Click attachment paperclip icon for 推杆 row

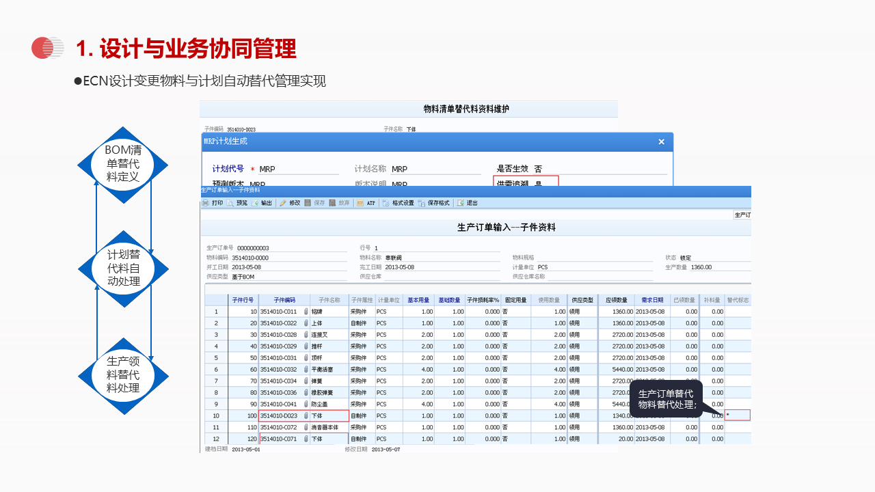coord(306,346)
